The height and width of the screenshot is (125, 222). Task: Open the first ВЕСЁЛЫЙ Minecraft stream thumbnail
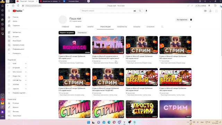click(x=142, y=77)
